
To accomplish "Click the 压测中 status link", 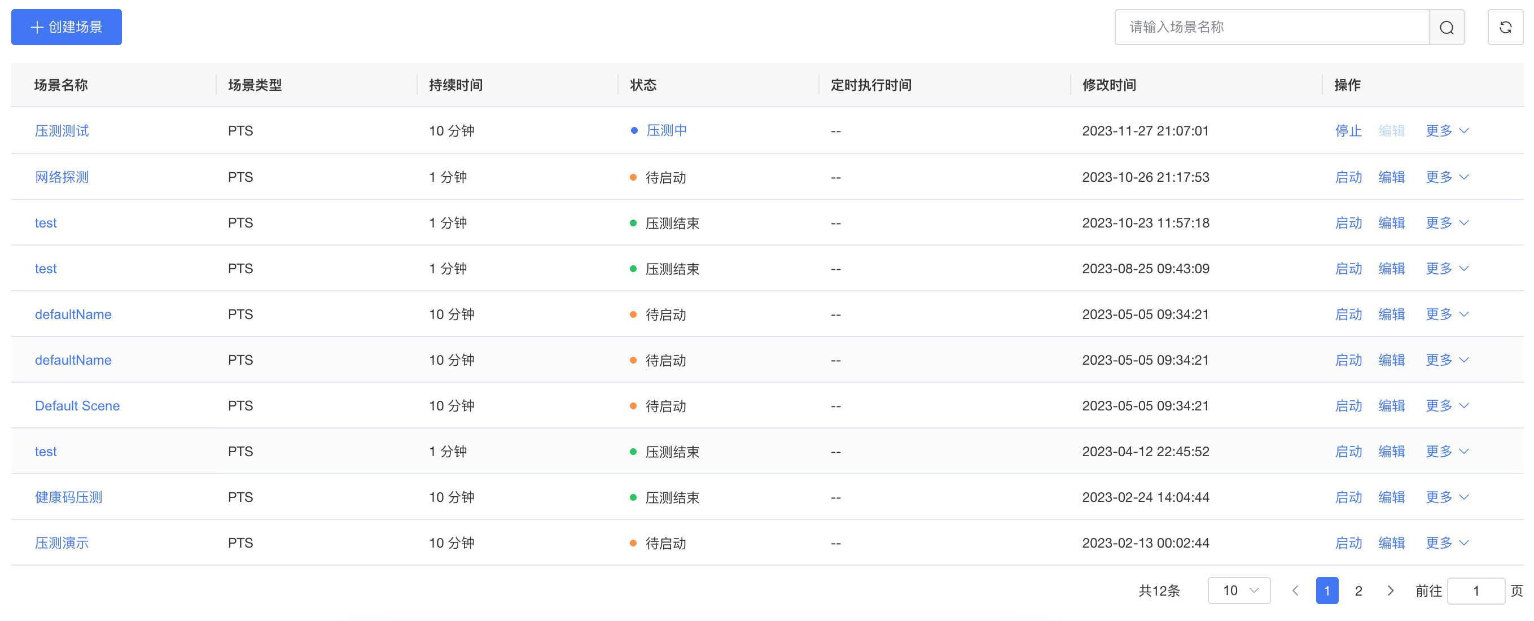I will point(667,130).
